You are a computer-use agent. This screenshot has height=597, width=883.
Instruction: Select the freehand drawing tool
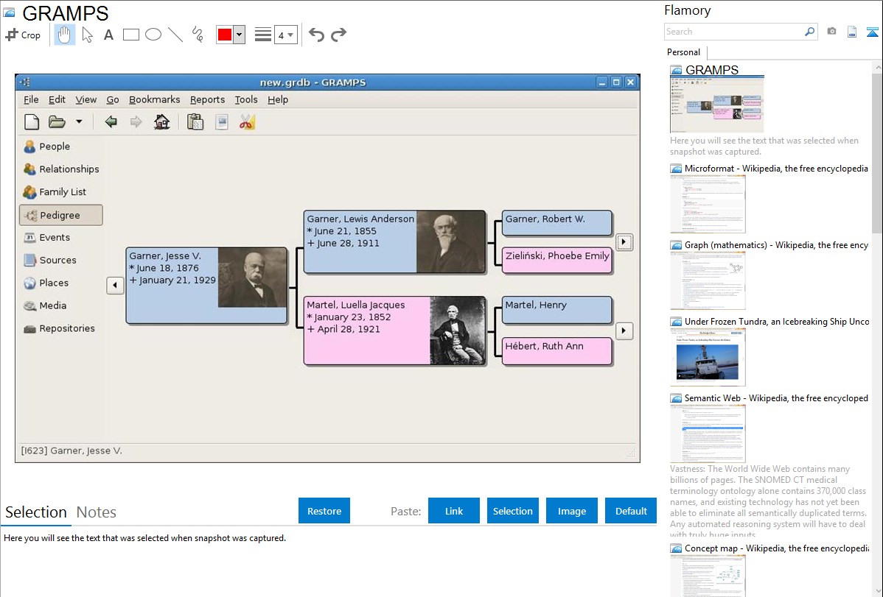point(198,35)
